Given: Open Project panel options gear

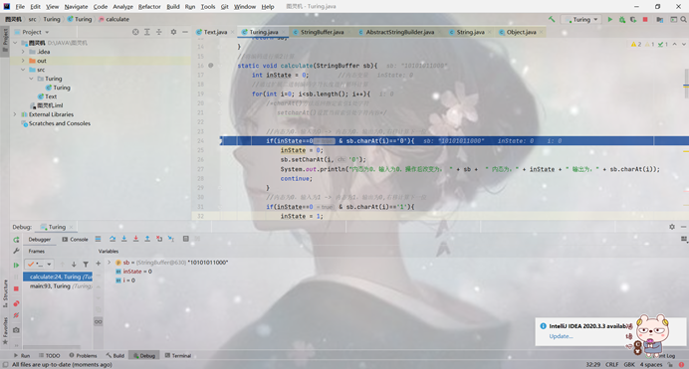Looking at the screenshot, I should coord(173,32).
